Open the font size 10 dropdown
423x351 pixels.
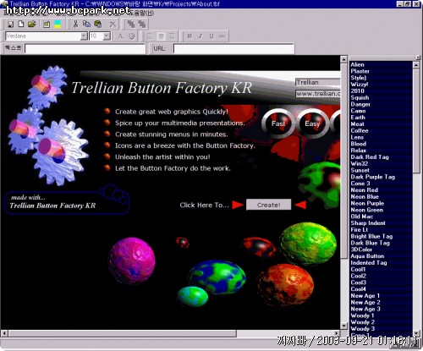tap(107, 36)
